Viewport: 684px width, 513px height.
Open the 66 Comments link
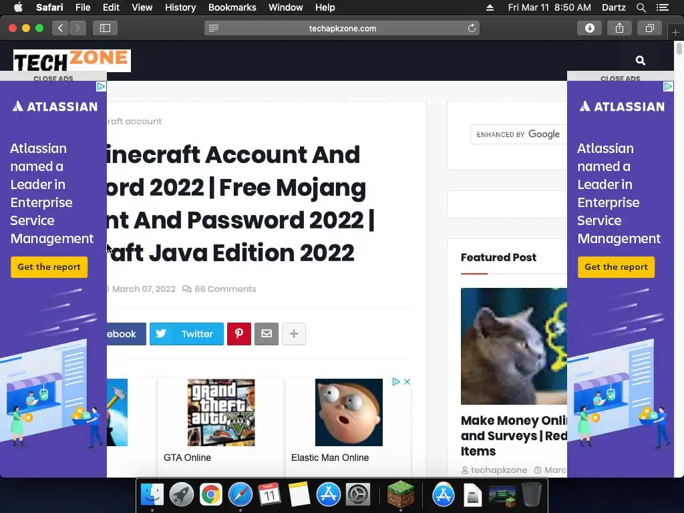219,289
